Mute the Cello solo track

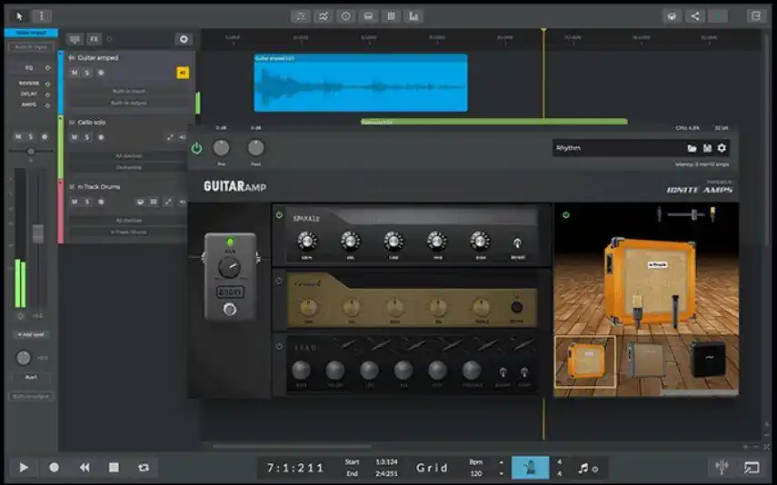click(75, 137)
